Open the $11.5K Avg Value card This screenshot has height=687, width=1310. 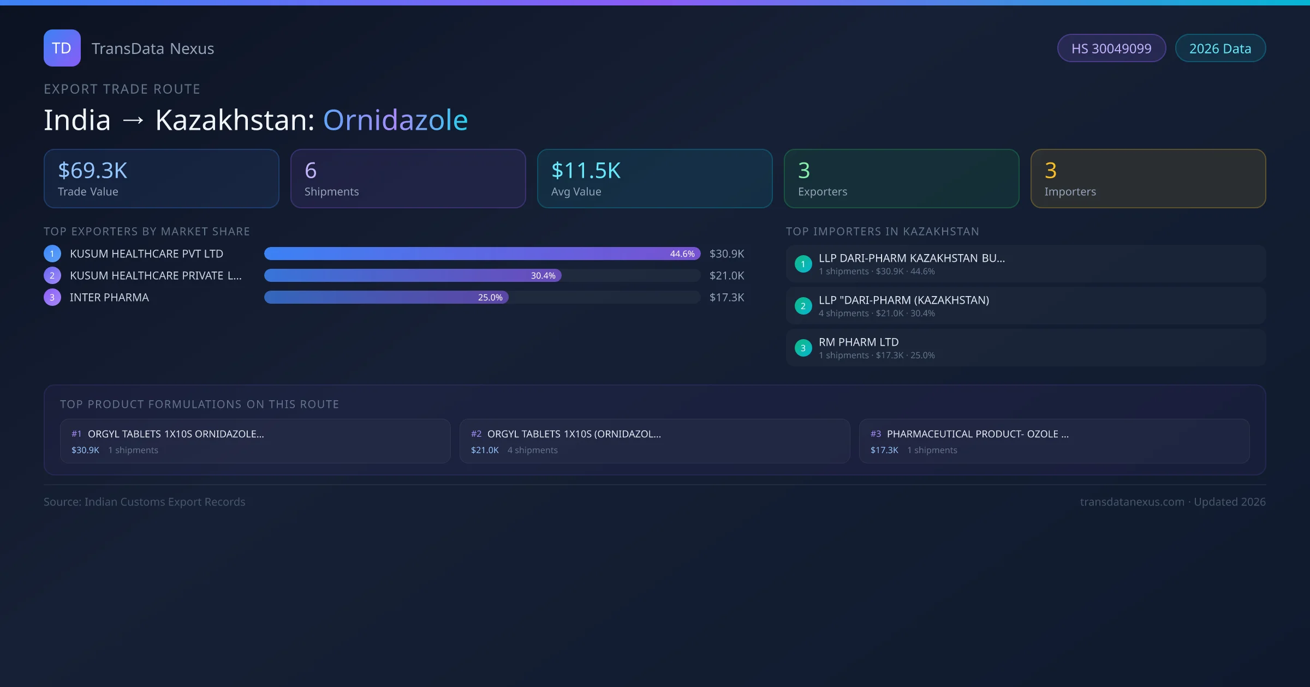pyautogui.click(x=654, y=179)
